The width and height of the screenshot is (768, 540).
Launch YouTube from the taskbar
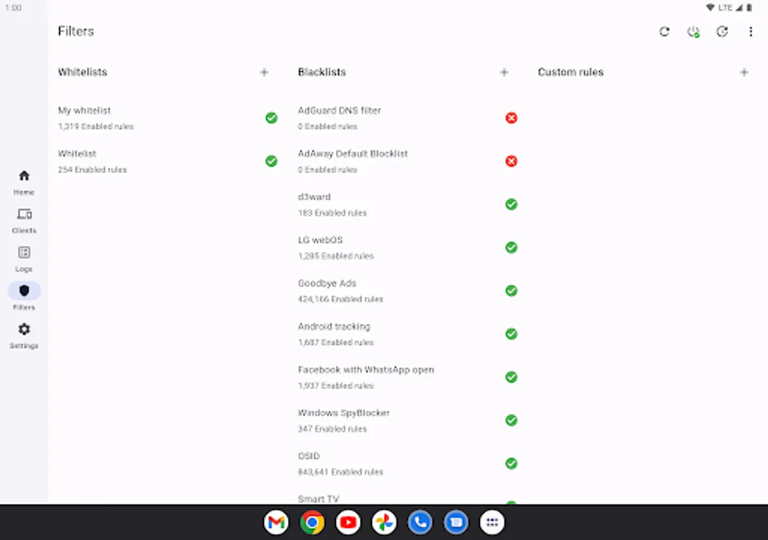pos(348,523)
